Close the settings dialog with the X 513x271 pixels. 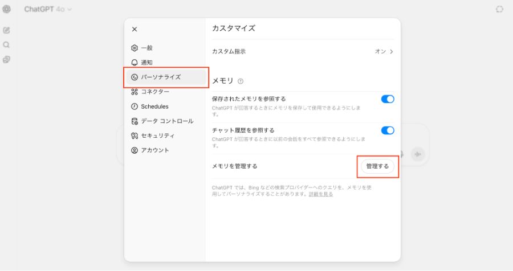coord(135,30)
